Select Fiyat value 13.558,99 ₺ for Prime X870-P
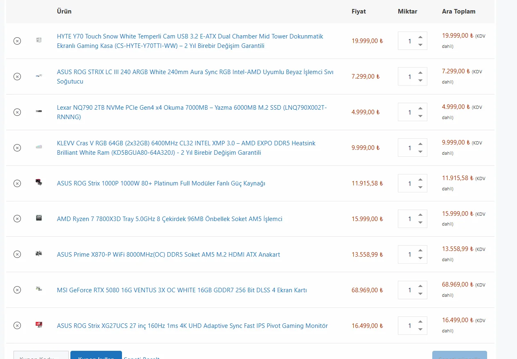The height and width of the screenshot is (359, 517). pos(367,255)
